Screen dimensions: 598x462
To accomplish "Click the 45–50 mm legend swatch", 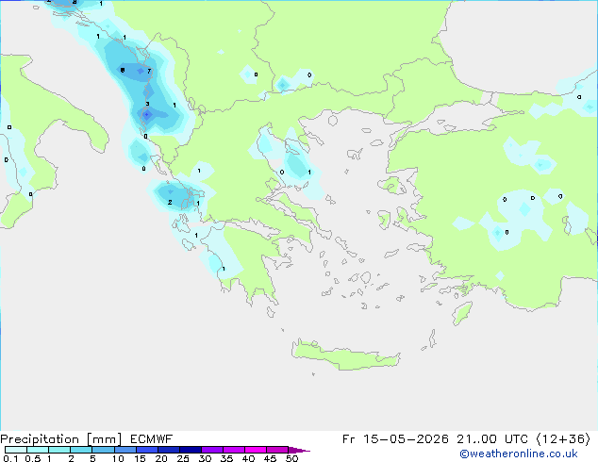I will click(277, 450).
